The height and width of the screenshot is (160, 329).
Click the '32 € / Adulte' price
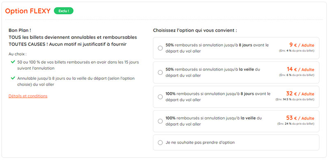pyautogui.click(x=300, y=94)
